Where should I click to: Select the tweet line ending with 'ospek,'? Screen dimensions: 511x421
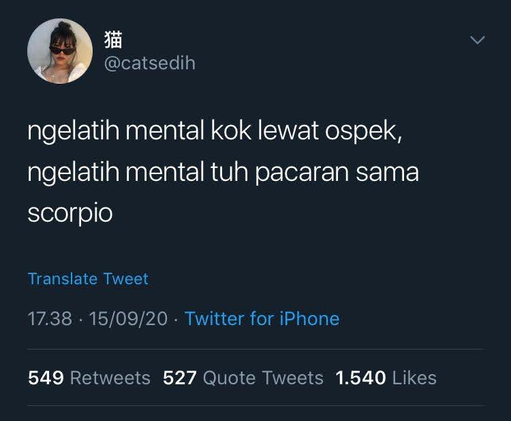(215, 131)
